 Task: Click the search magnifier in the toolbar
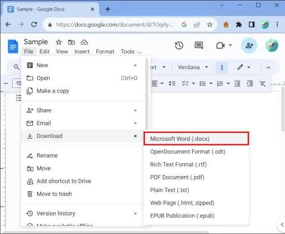pyautogui.click(x=17, y=67)
